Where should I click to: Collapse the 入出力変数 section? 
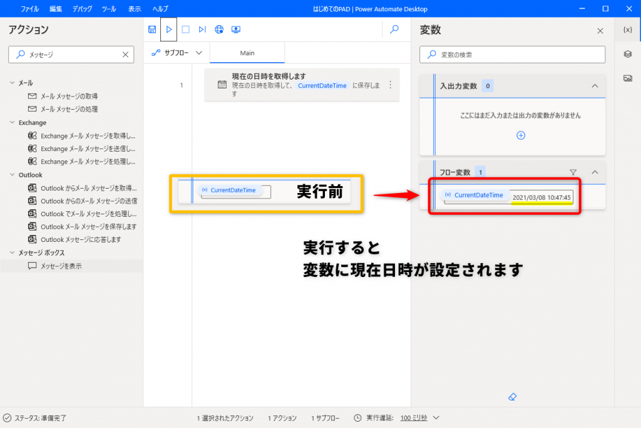(x=595, y=86)
